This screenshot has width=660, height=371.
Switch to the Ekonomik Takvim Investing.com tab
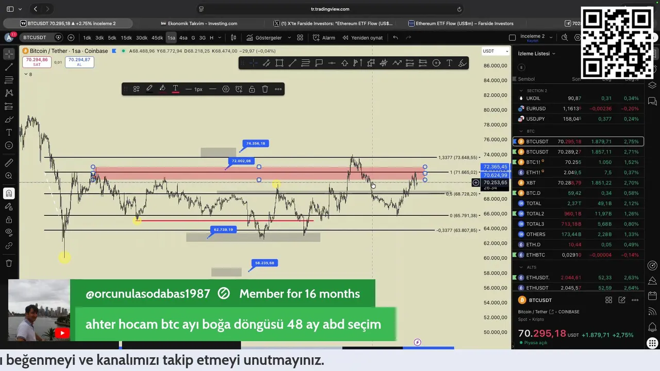199,23
